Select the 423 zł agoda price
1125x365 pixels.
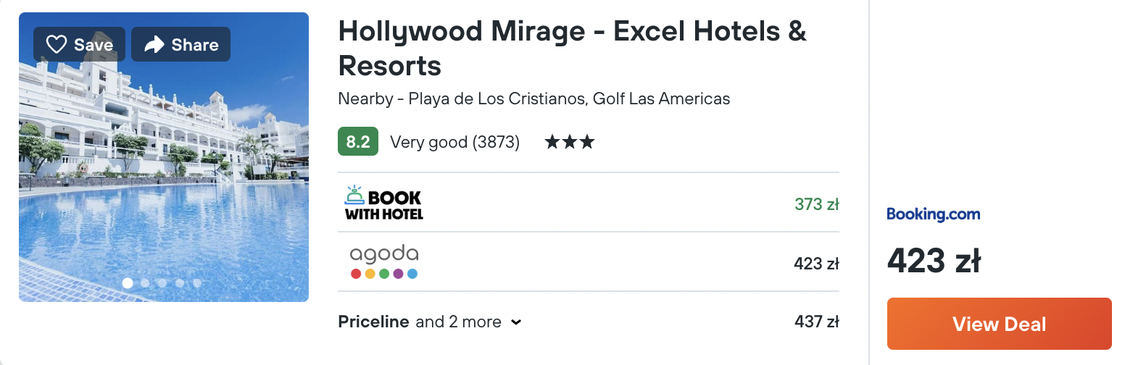817,264
